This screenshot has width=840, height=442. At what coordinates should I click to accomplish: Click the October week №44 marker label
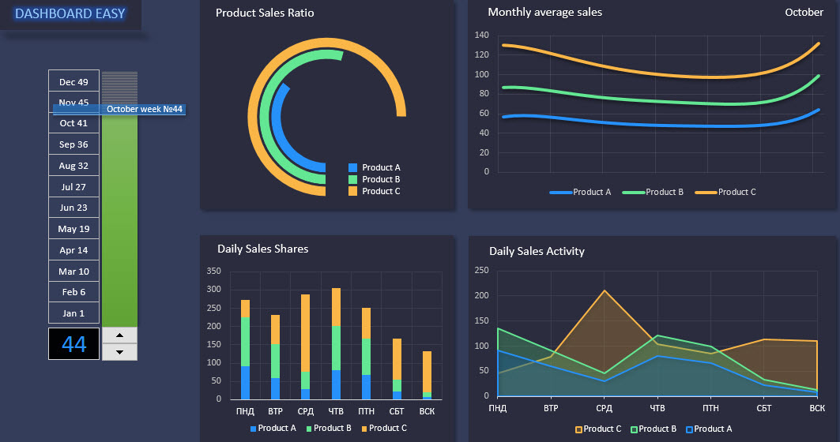144,109
